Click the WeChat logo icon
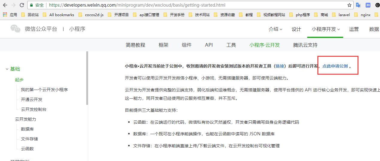This screenshot has width=380, height=161. click(x=16, y=29)
